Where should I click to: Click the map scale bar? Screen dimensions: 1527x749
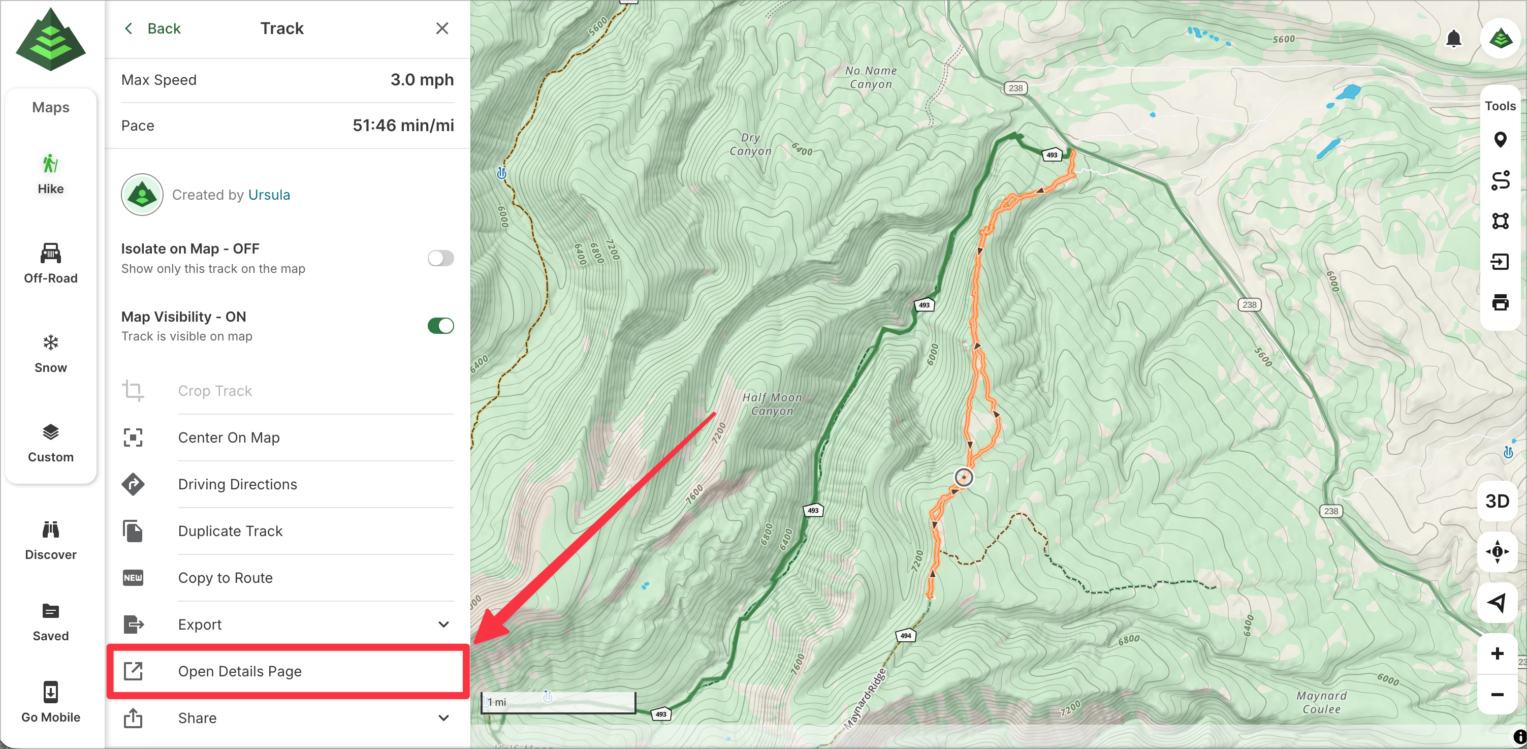558,702
